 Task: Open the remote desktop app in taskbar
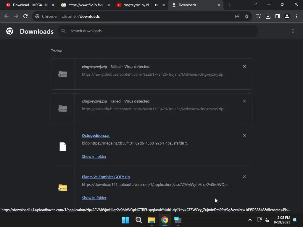coord(178,220)
